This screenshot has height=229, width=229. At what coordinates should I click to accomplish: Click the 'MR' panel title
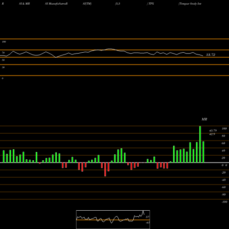204,119
